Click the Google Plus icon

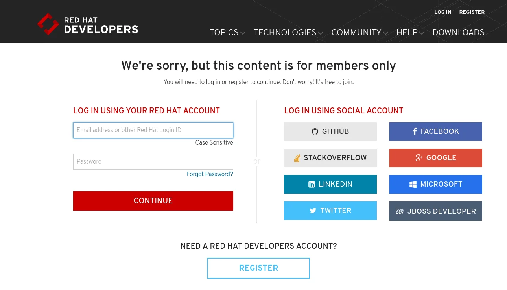(x=419, y=158)
